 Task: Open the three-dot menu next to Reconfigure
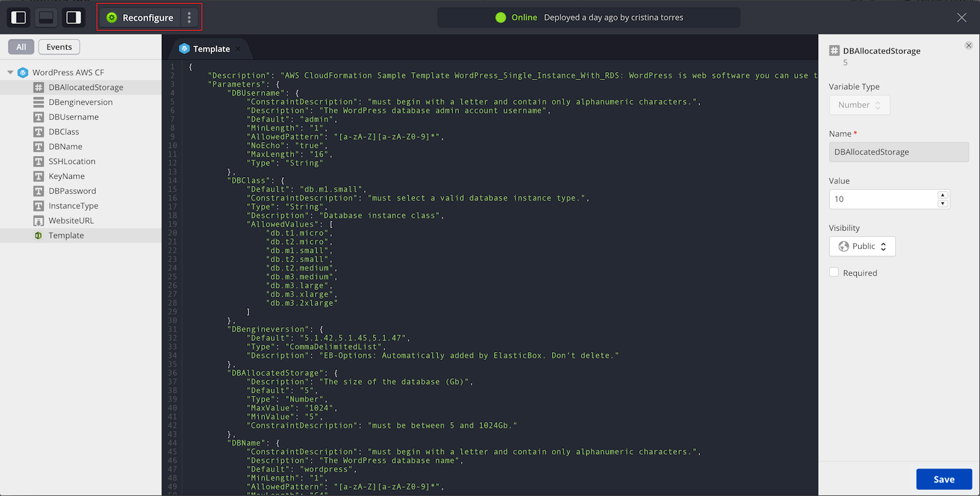(x=189, y=17)
